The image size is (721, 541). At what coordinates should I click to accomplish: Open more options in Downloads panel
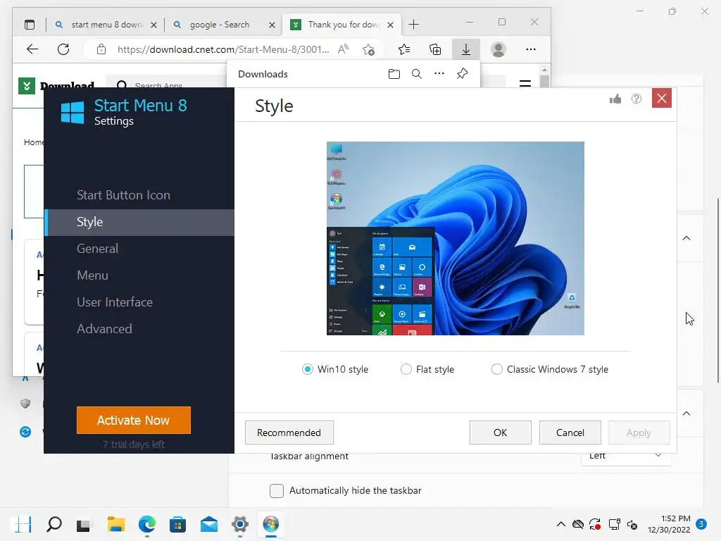click(439, 73)
